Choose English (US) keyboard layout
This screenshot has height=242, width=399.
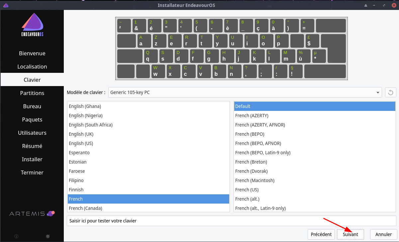point(81,143)
